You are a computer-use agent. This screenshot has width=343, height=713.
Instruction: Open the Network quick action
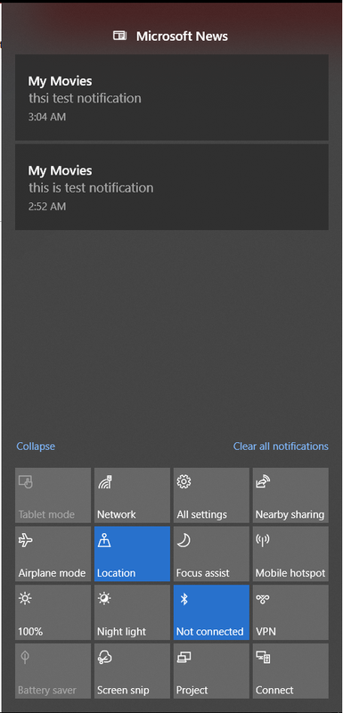(x=132, y=495)
